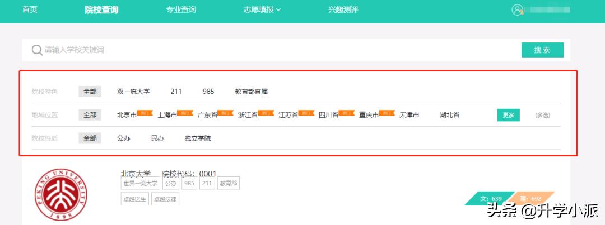This screenshot has width=605, height=225.
Task: Click the 院校代码：0001 text
Action: (189, 174)
